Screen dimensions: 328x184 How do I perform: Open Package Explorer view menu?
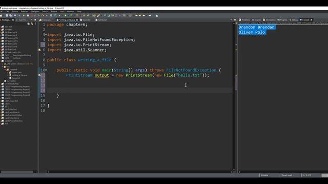tap(36, 24)
